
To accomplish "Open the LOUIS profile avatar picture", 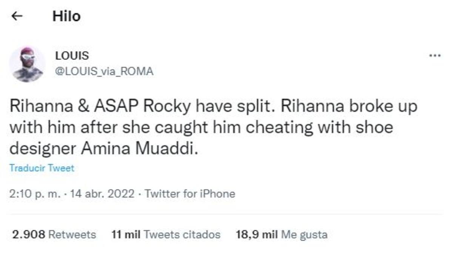I will (27, 64).
